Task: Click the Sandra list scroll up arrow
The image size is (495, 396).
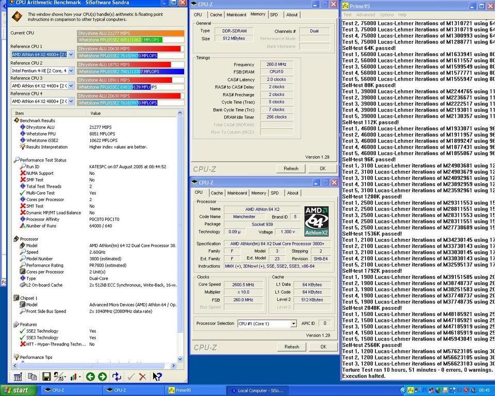Action: point(180,113)
